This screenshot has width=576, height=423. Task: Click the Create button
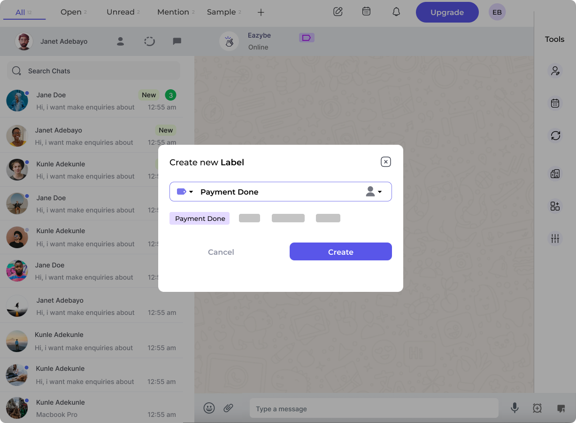(x=341, y=251)
